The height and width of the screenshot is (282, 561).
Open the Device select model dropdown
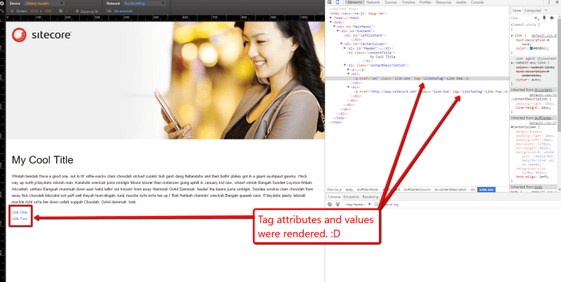(x=44, y=4)
